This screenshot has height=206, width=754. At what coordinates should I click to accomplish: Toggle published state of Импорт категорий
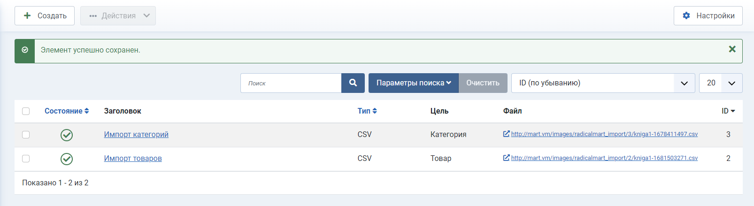(x=67, y=135)
